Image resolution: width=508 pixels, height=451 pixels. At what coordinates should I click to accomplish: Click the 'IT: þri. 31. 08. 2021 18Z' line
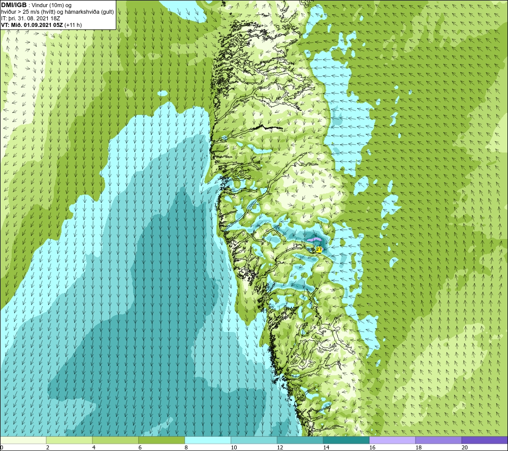click(30, 18)
